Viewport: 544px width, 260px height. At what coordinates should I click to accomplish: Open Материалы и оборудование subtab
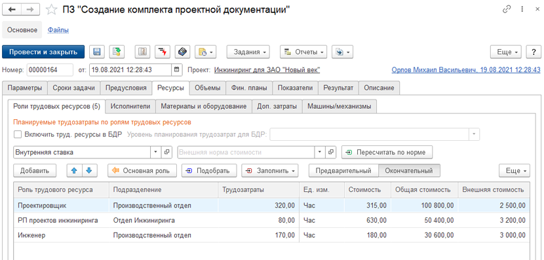point(204,107)
